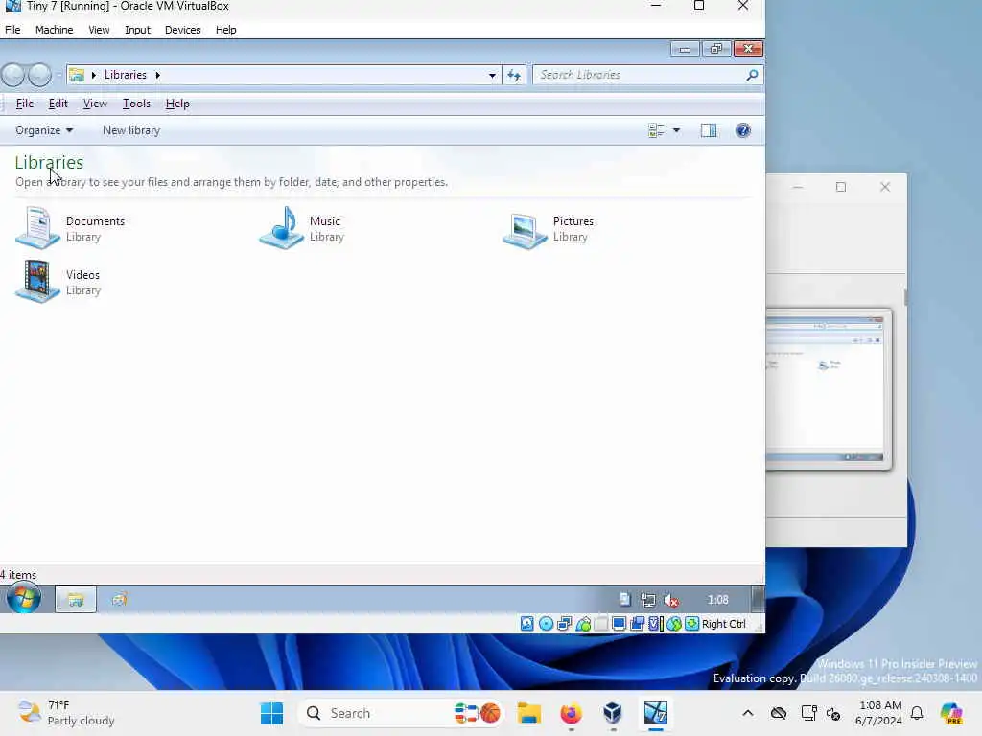
Task: Click the Show desktop strip in guest taskbar
Action: coord(758,599)
